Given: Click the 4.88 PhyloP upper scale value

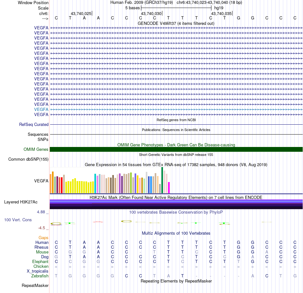Looking at the screenshot, I should click(41, 212).
